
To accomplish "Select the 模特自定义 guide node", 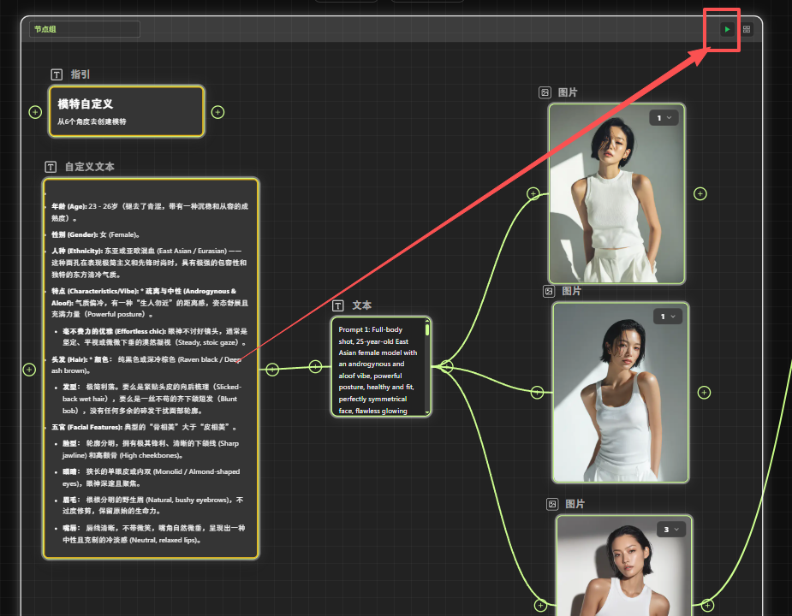I will coord(126,111).
